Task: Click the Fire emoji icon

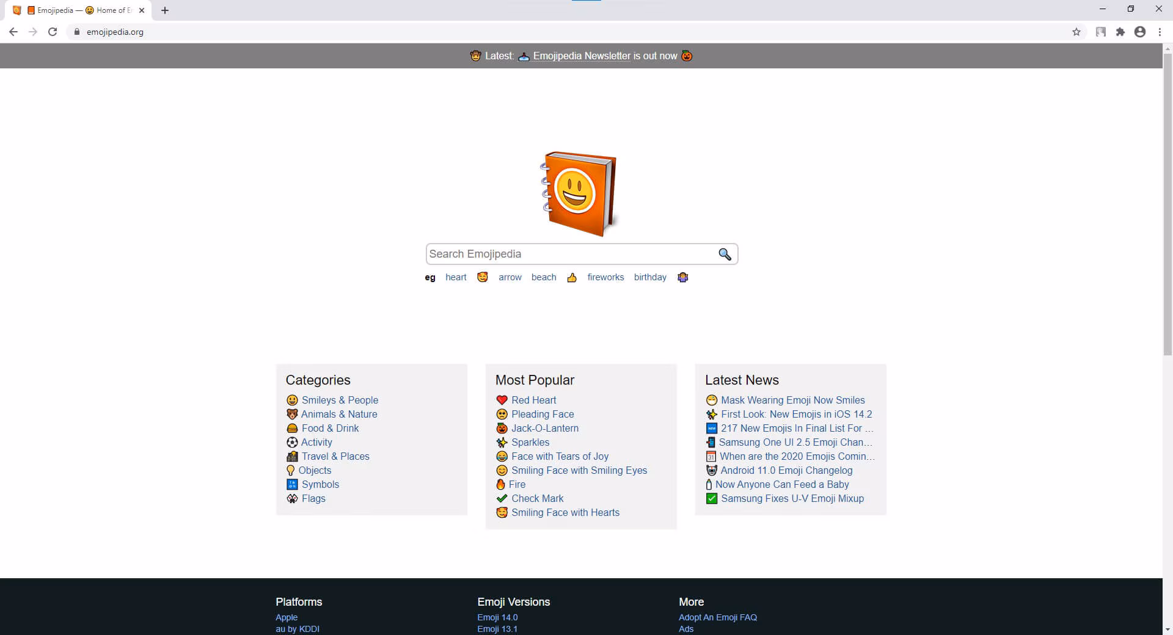Action: (x=500, y=485)
